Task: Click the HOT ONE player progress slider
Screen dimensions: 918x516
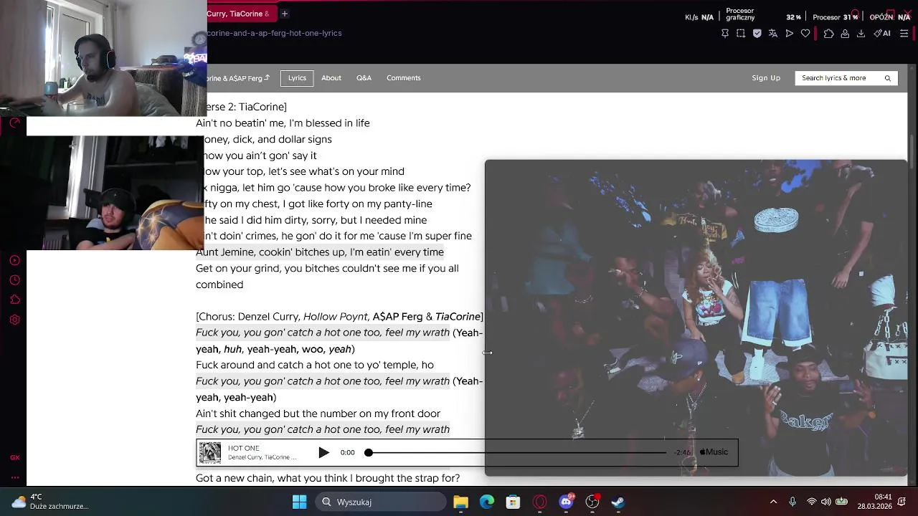Action: pyautogui.click(x=517, y=452)
